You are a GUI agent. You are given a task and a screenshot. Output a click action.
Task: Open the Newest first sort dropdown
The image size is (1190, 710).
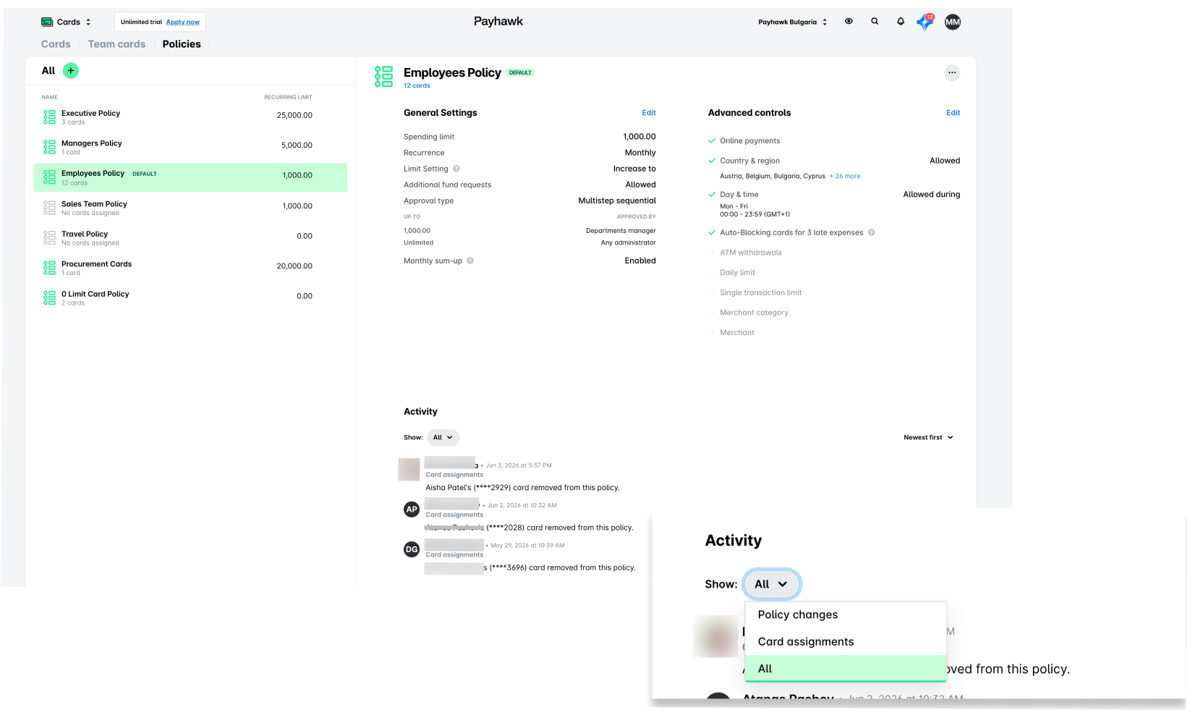(928, 437)
